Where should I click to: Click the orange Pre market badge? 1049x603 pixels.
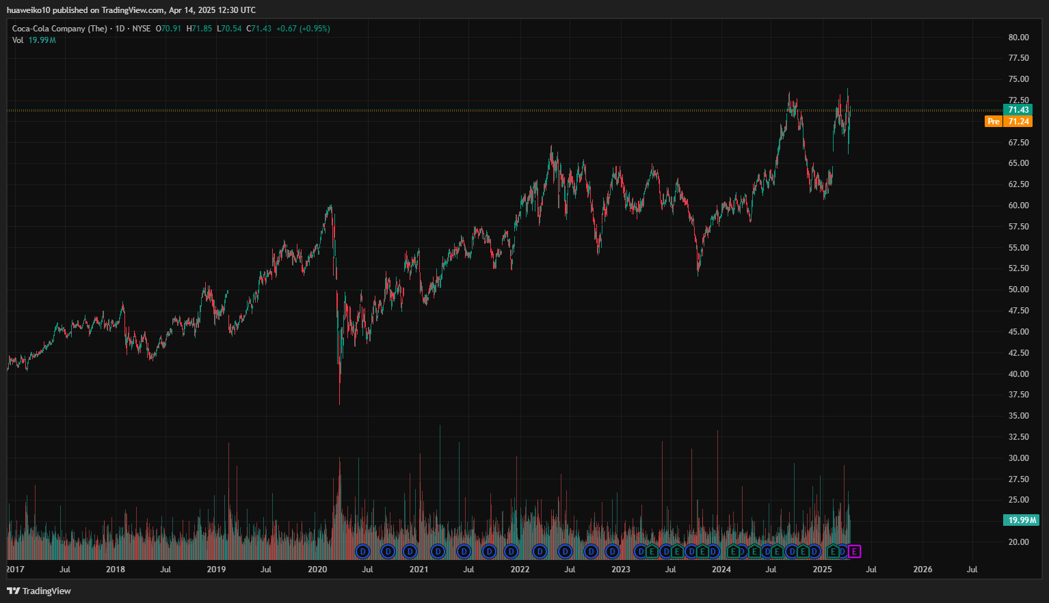tap(994, 122)
